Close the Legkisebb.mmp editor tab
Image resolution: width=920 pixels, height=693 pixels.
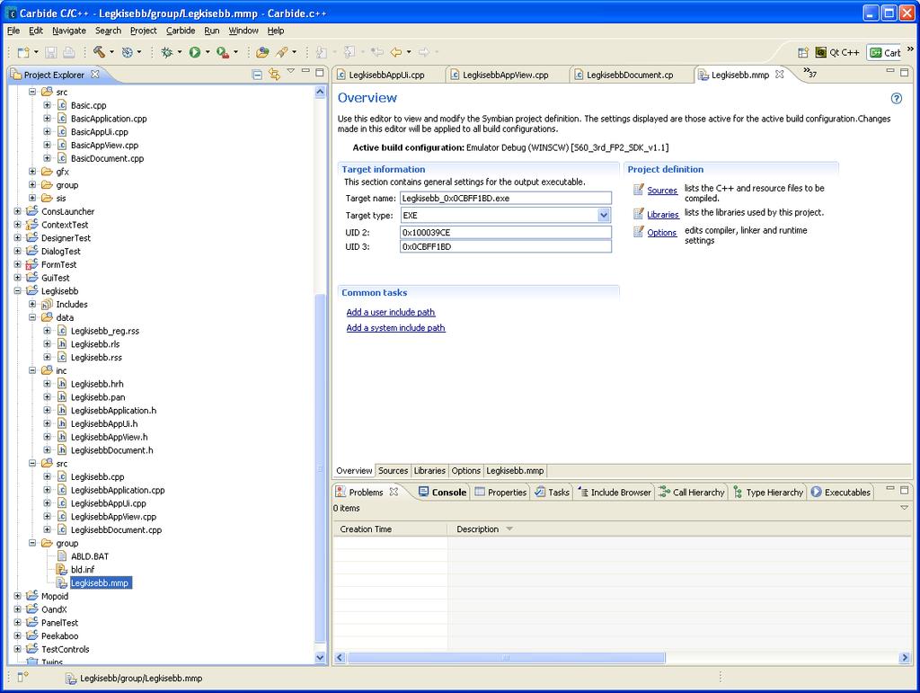pos(779,75)
